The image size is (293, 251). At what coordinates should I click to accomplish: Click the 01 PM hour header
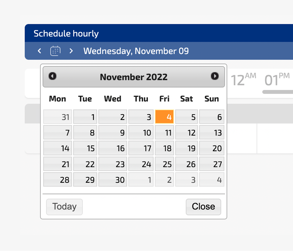277,79
